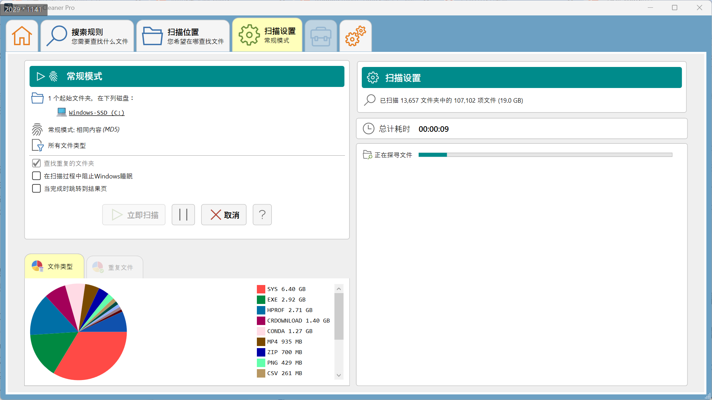Click the green EXE color swatch

click(x=261, y=299)
